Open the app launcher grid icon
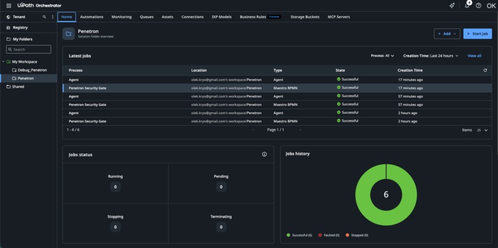The width and height of the screenshot is (498, 248). 9,6
